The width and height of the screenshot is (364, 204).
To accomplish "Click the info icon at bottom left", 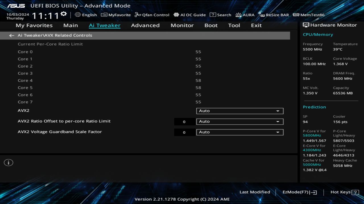I will click(x=8, y=162).
